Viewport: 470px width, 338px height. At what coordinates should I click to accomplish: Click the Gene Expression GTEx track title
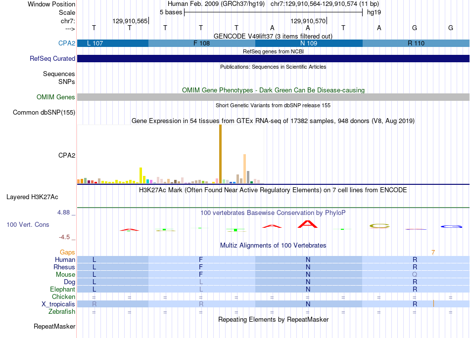(x=273, y=121)
